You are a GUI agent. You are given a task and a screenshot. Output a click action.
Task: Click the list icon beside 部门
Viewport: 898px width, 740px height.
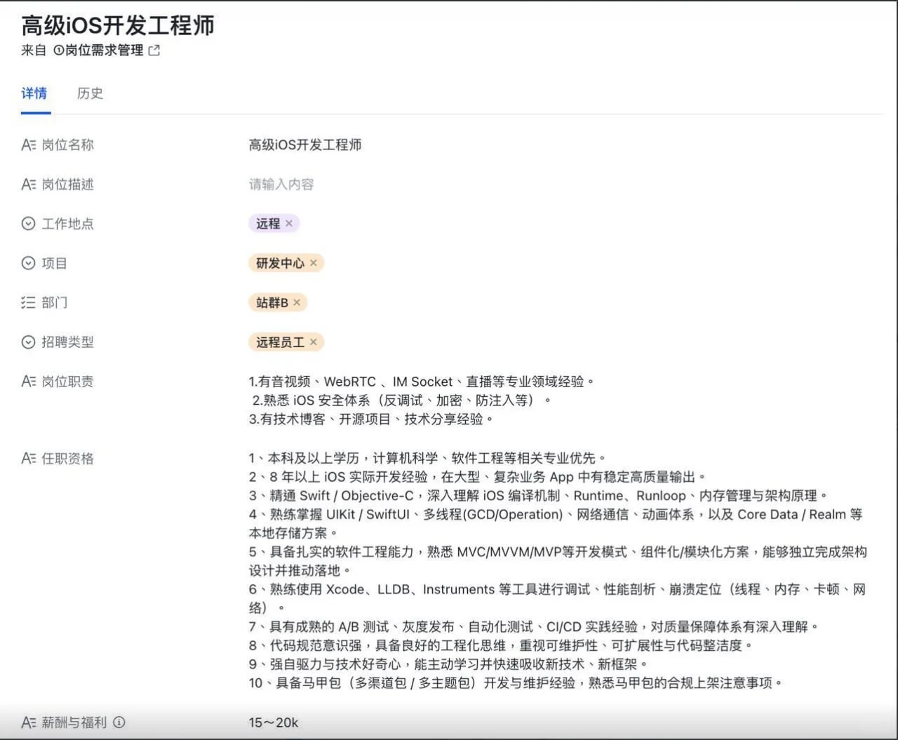27,302
